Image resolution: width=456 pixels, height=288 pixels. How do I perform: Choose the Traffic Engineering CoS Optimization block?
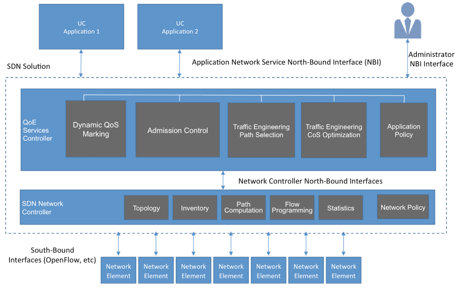tap(334, 131)
